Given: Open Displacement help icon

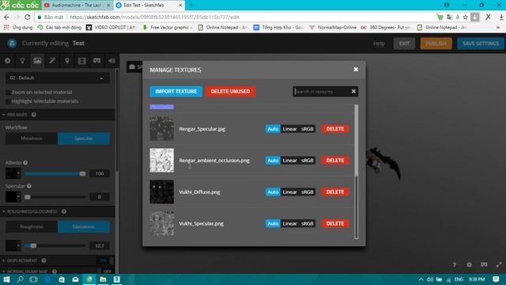Looking at the screenshot, I should 43,260.
